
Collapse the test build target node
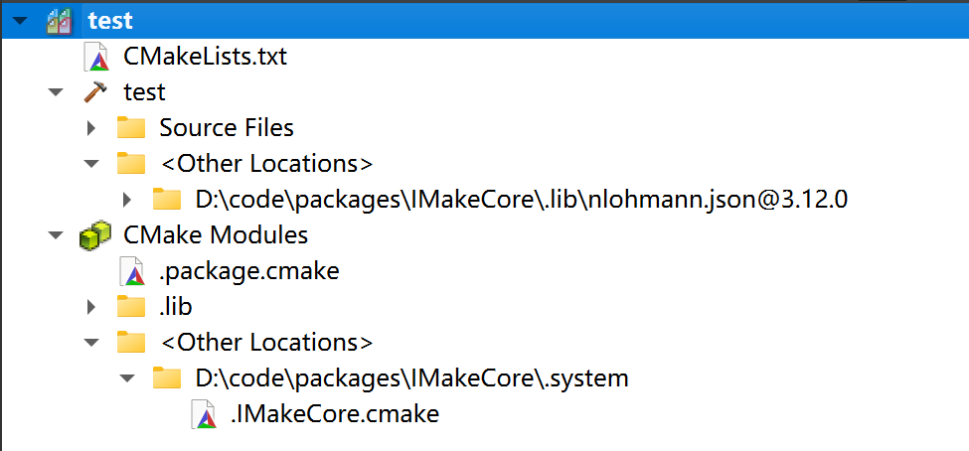[x=55, y=92]
